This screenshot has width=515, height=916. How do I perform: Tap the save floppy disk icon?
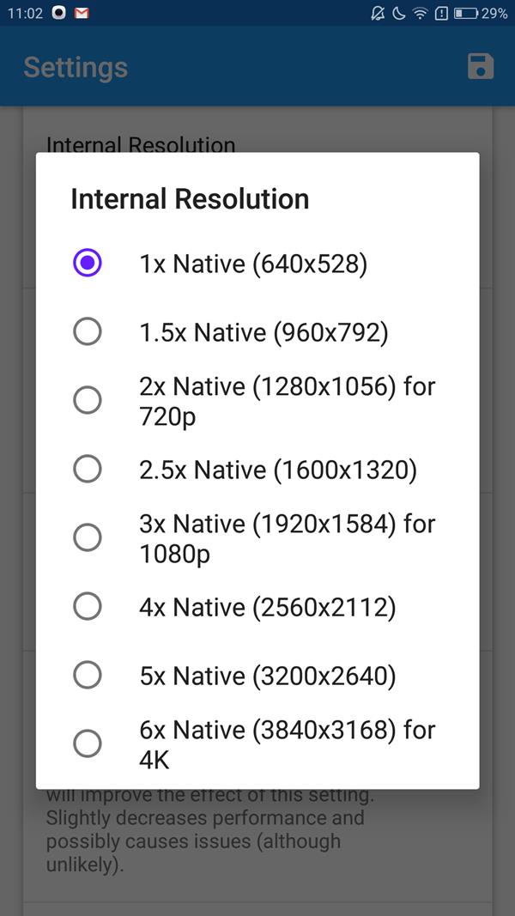pos(481,66)
